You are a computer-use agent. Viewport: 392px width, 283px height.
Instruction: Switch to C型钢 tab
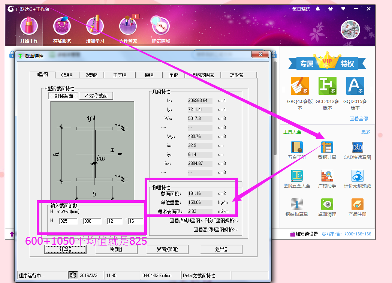[x=67, y=75]
